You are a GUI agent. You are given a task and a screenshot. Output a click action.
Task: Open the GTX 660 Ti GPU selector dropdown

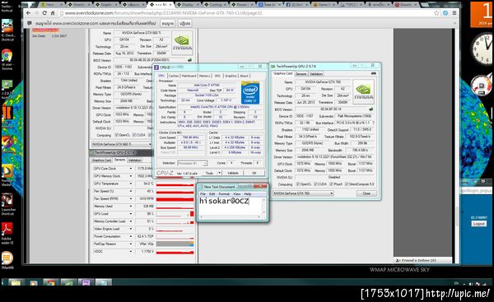pyautogui.click(x=122, y=144)
